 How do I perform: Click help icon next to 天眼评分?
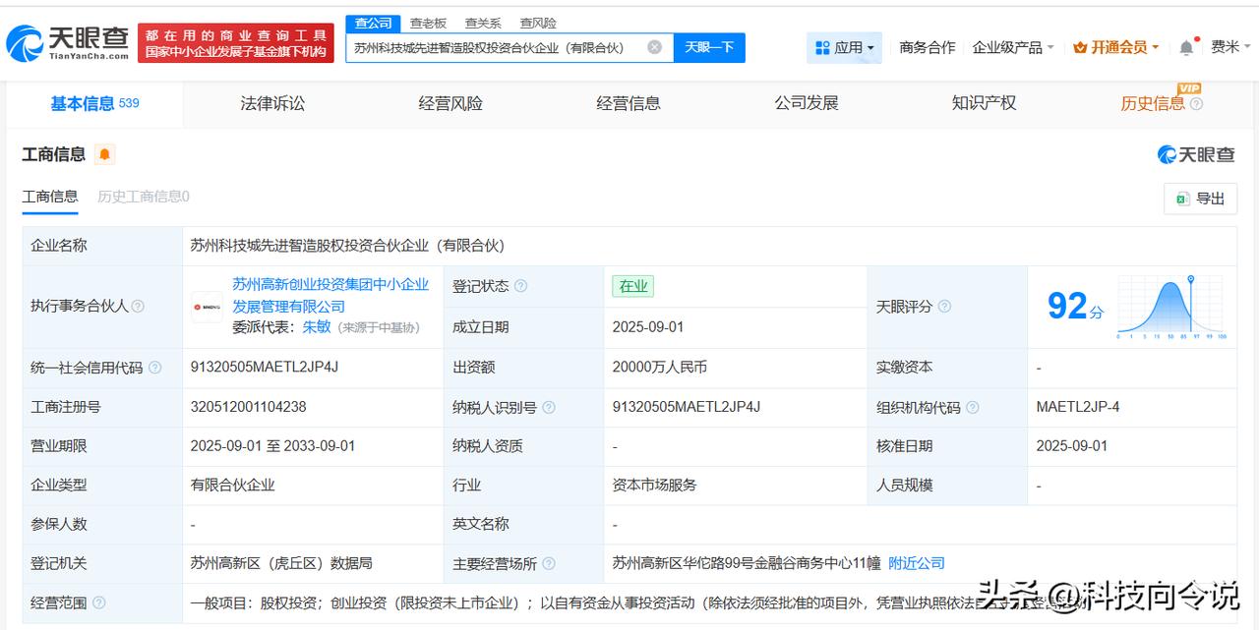click(x=944, y=307)
